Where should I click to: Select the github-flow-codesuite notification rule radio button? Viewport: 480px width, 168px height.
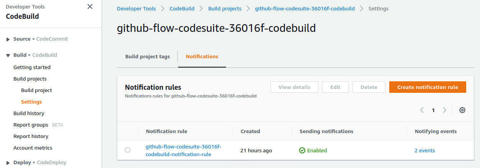[128, 150]
